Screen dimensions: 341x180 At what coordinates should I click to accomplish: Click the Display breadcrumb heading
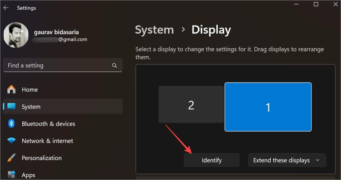(x=211, y=30)
